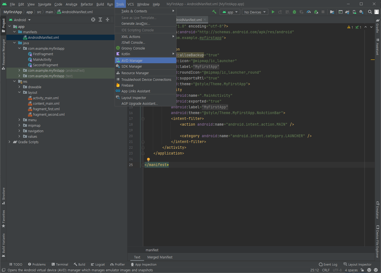Screen dimensions: 381x273
Task: Open the Refactor menu
Action: 87,4
